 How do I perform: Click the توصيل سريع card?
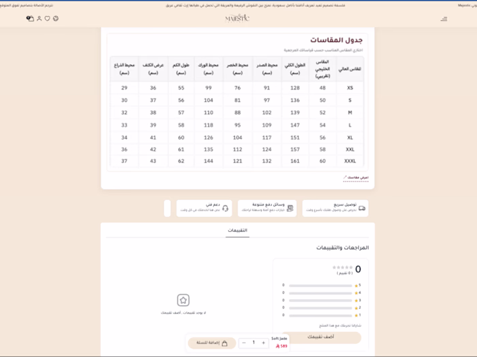(335, 208)
